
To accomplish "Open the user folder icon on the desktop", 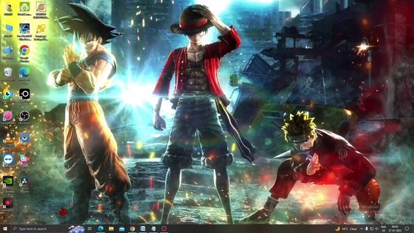I will 8,8.
